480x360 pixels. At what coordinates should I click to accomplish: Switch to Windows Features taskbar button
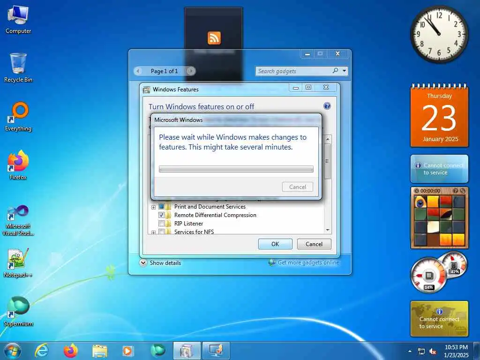pos(187,351)
